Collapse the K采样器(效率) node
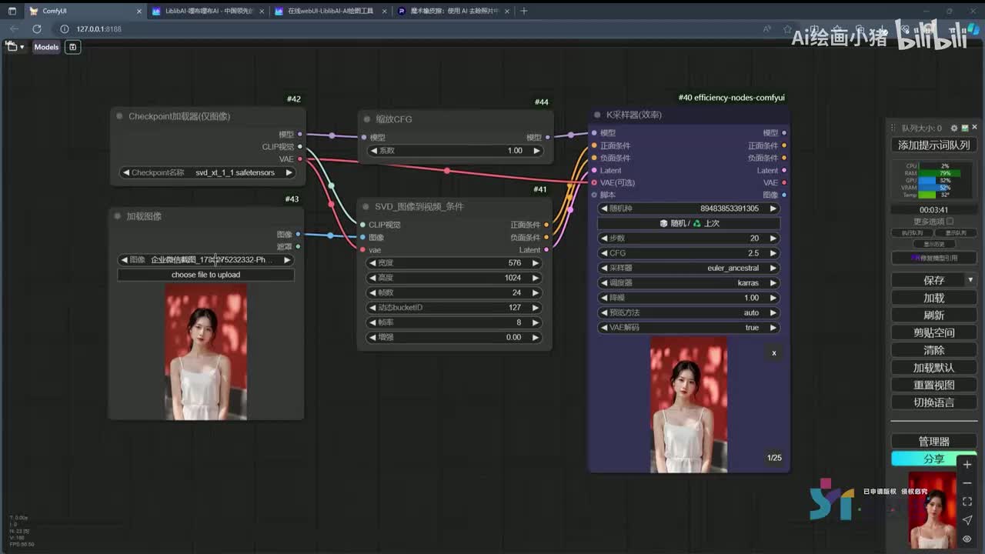Viewport: 985px width, 554px height. pos(597,115)
